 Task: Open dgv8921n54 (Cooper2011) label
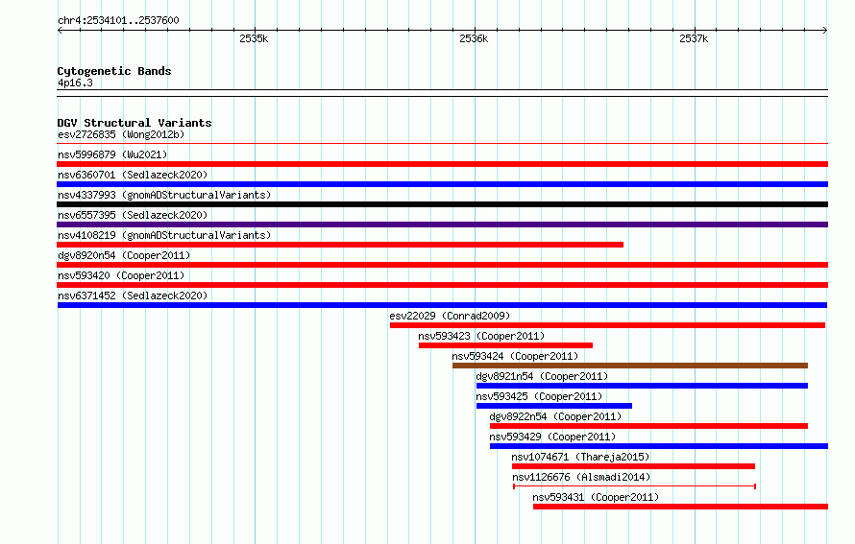542,376
